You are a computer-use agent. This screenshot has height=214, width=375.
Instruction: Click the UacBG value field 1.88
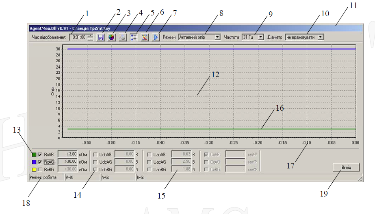point(181,169)
